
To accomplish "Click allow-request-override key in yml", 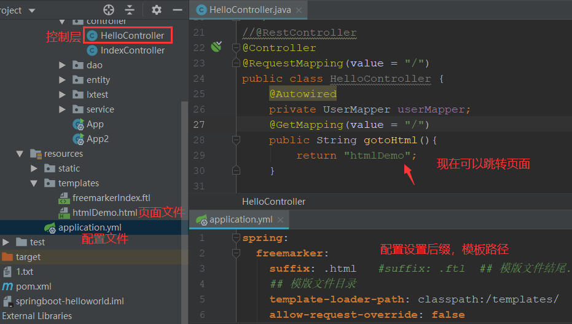I will 343,315.
